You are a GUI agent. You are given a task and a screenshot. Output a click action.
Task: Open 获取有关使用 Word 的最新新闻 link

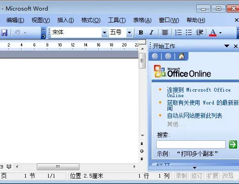(203, 105)
